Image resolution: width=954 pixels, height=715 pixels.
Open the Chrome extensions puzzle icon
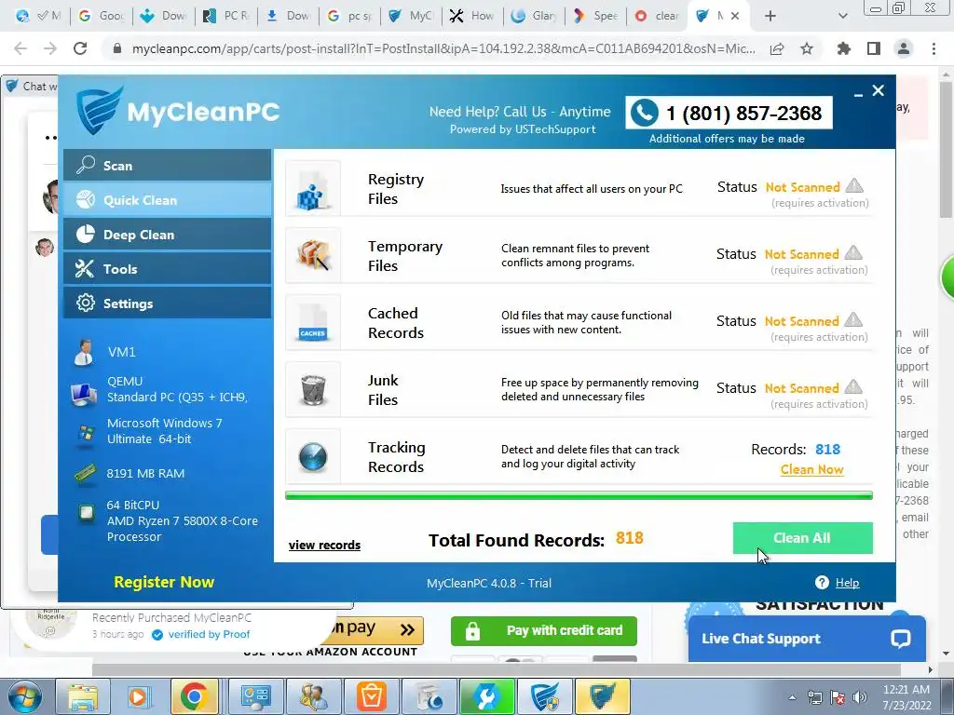843,48
